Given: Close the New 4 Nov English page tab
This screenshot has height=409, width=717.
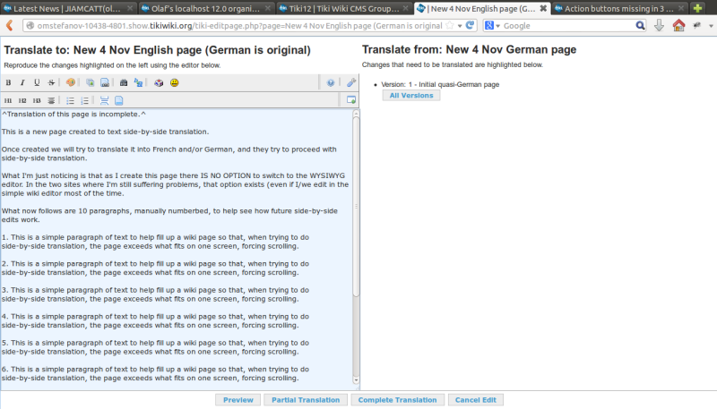Looking at the screenshot, I should (x=543, y=8).
